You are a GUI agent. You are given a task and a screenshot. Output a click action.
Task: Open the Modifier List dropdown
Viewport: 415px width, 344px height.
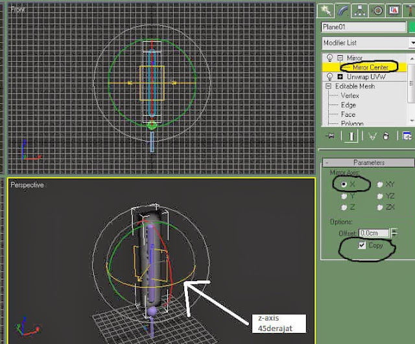368,43
